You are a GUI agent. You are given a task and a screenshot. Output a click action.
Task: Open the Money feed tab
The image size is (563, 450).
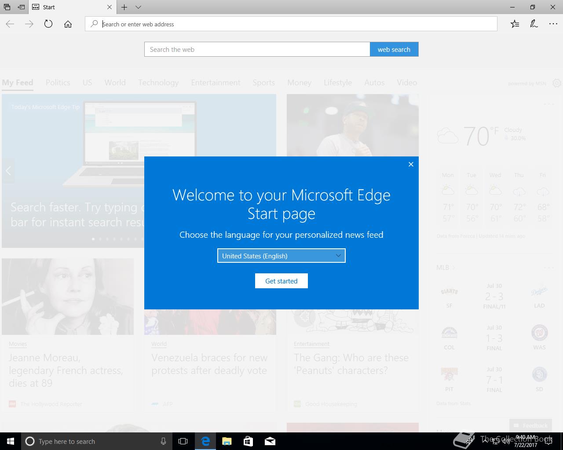tap(300, 83)
